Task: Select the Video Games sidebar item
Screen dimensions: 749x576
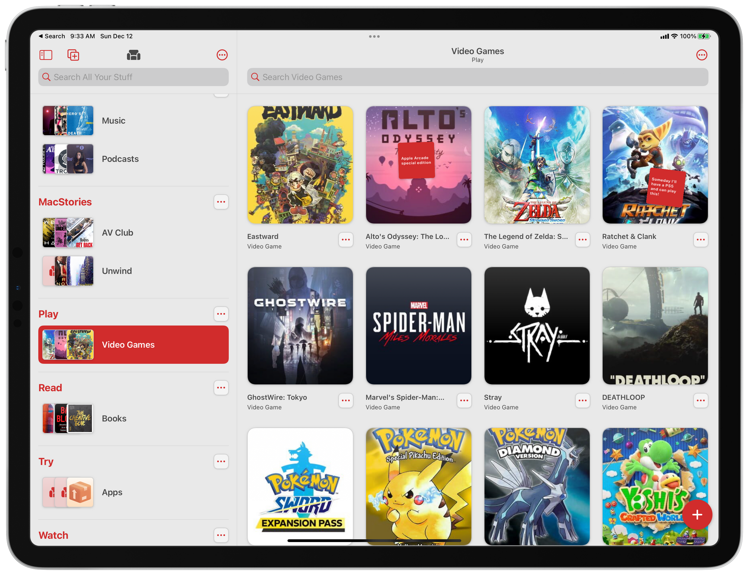Action: pyautogui.click(x=133, y=345)
